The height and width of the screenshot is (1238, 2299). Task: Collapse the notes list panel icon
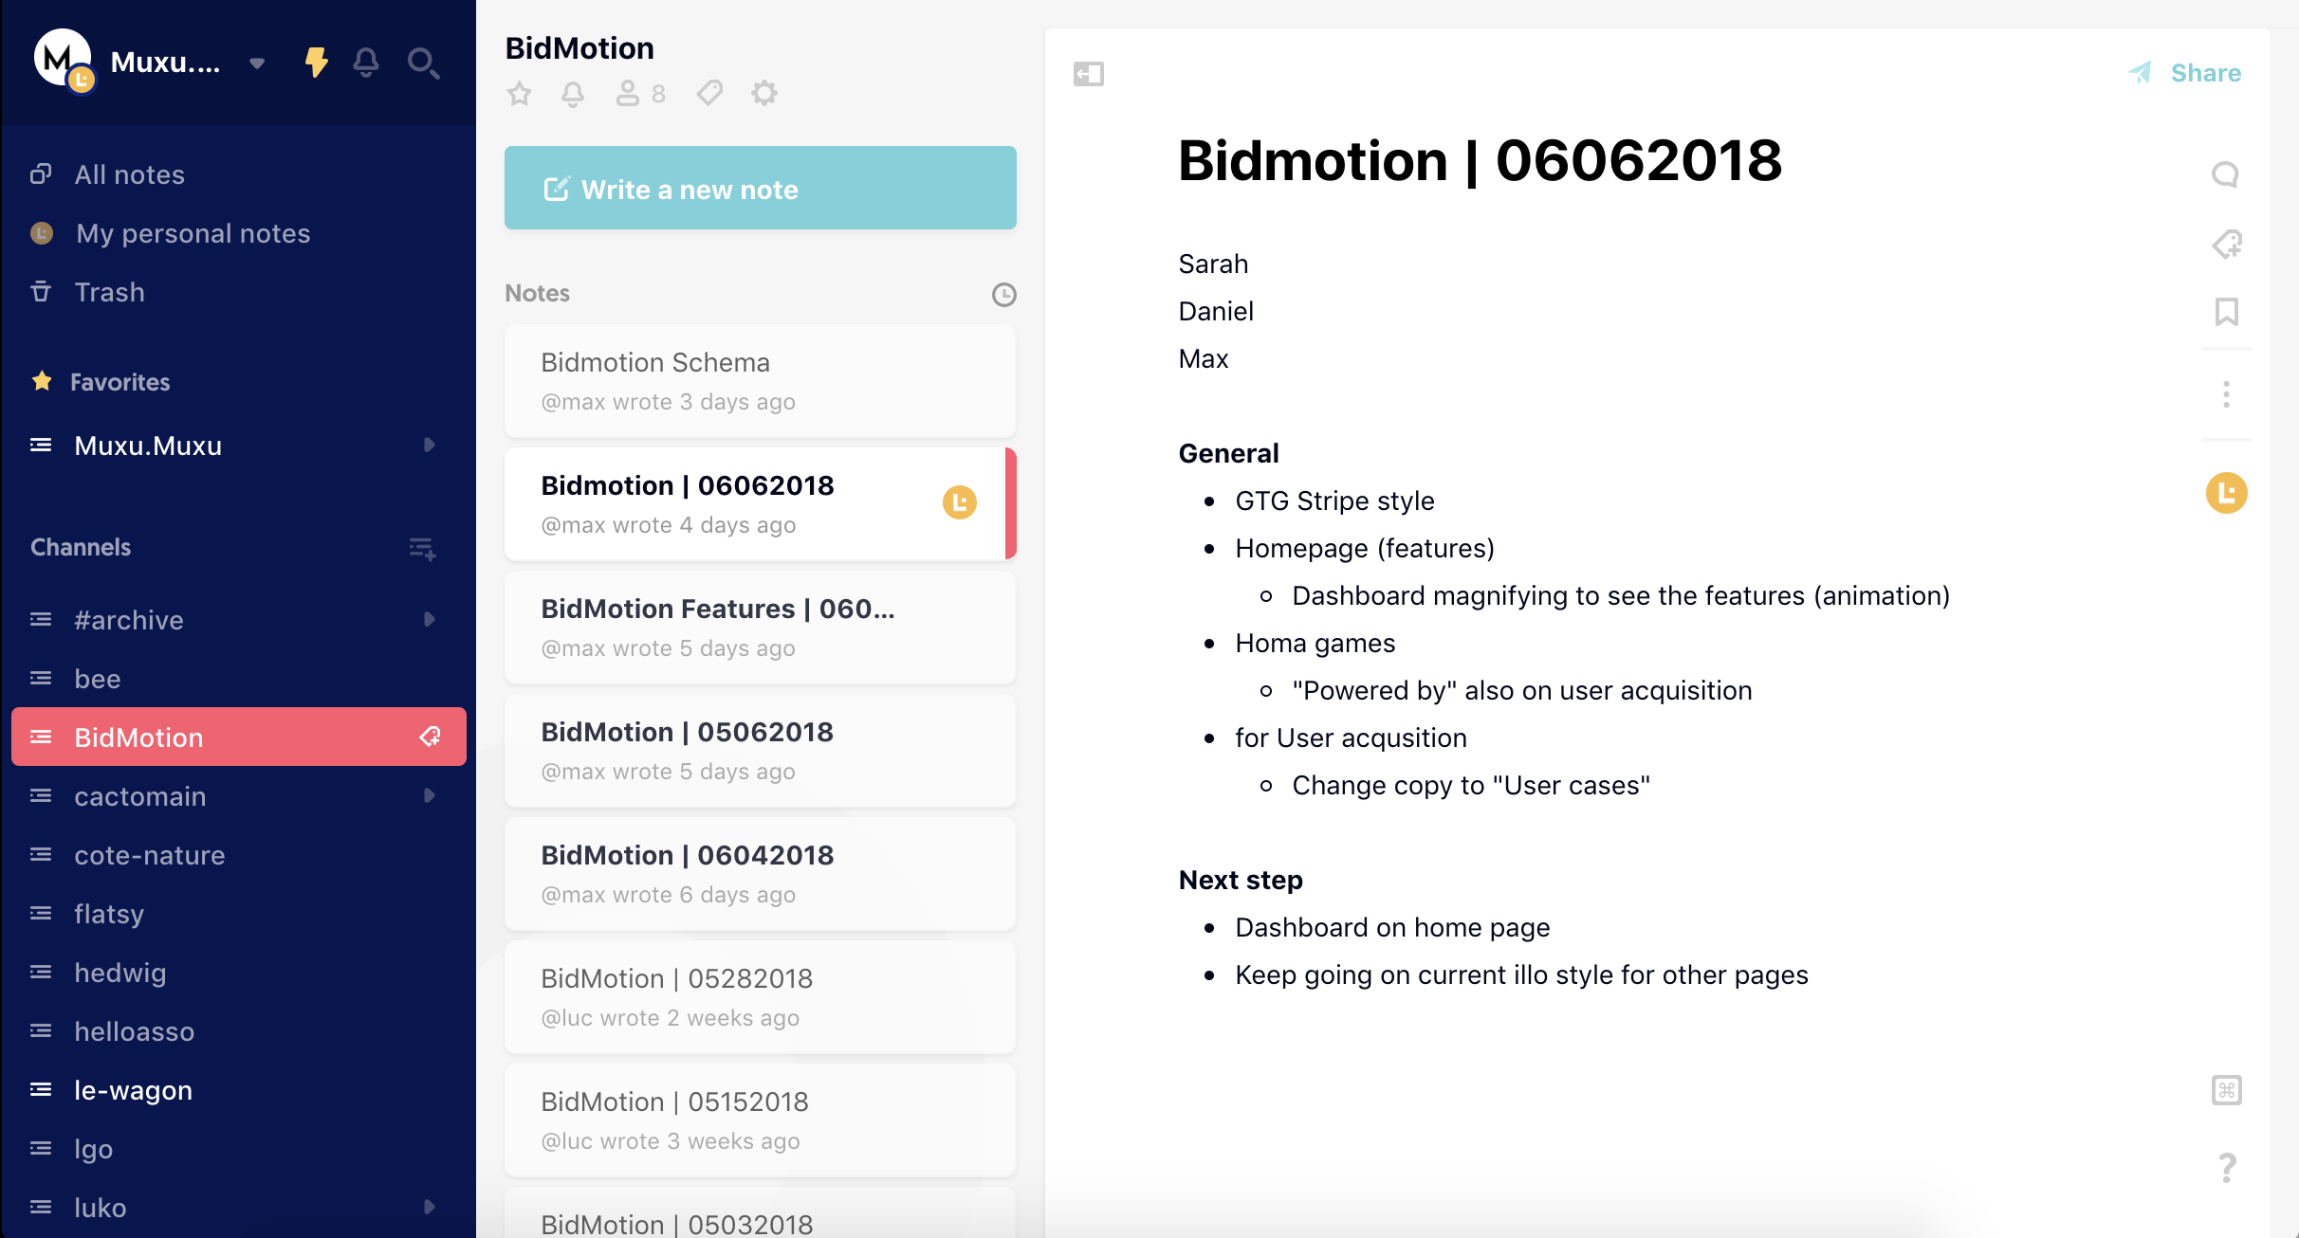tap(1089, 74)
